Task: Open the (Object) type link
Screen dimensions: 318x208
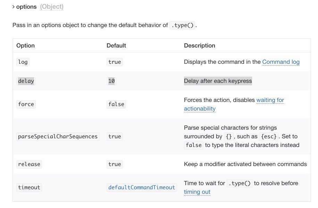Action: (x=52, y=7)
